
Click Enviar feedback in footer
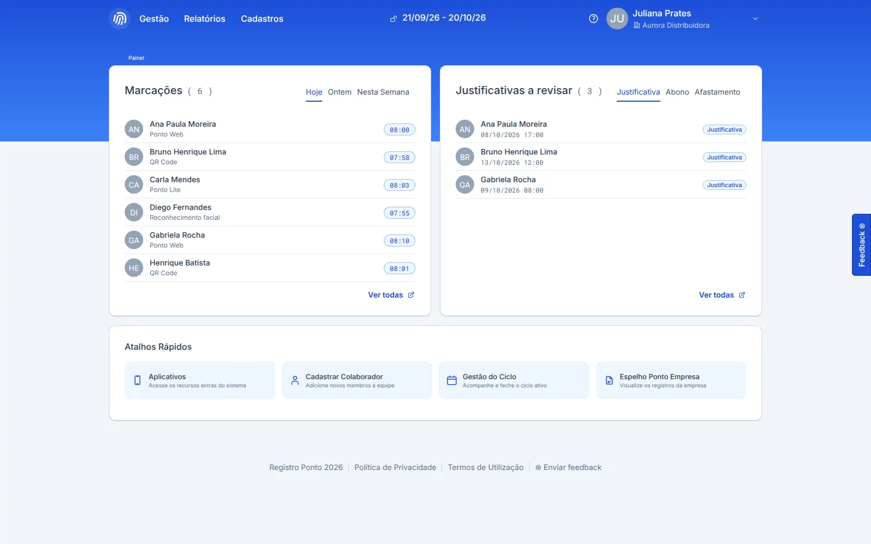(568, 467)
